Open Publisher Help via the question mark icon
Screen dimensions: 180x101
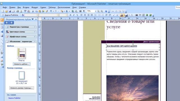coord(106,11)
